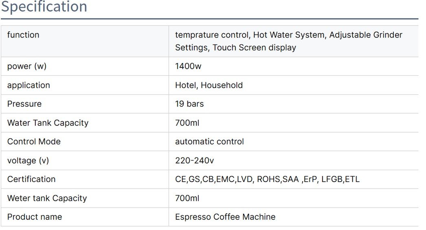This screenshot has height=230, width=426.
Task: Click the 'Pressure' label cell
Action: click(24, 104)
